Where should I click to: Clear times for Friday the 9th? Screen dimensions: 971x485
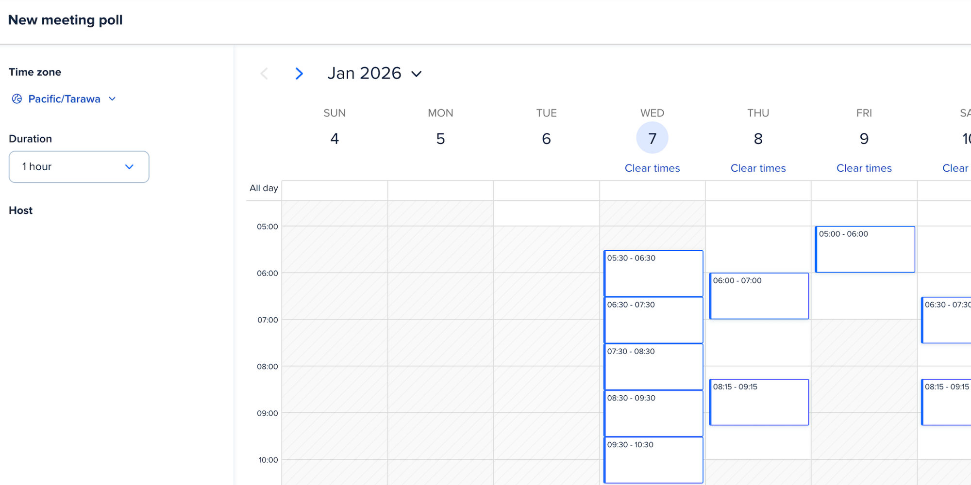tap(864, 168)
